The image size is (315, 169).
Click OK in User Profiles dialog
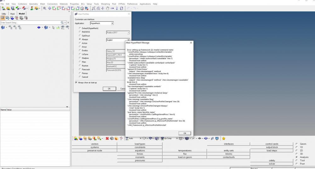[109, 89]
